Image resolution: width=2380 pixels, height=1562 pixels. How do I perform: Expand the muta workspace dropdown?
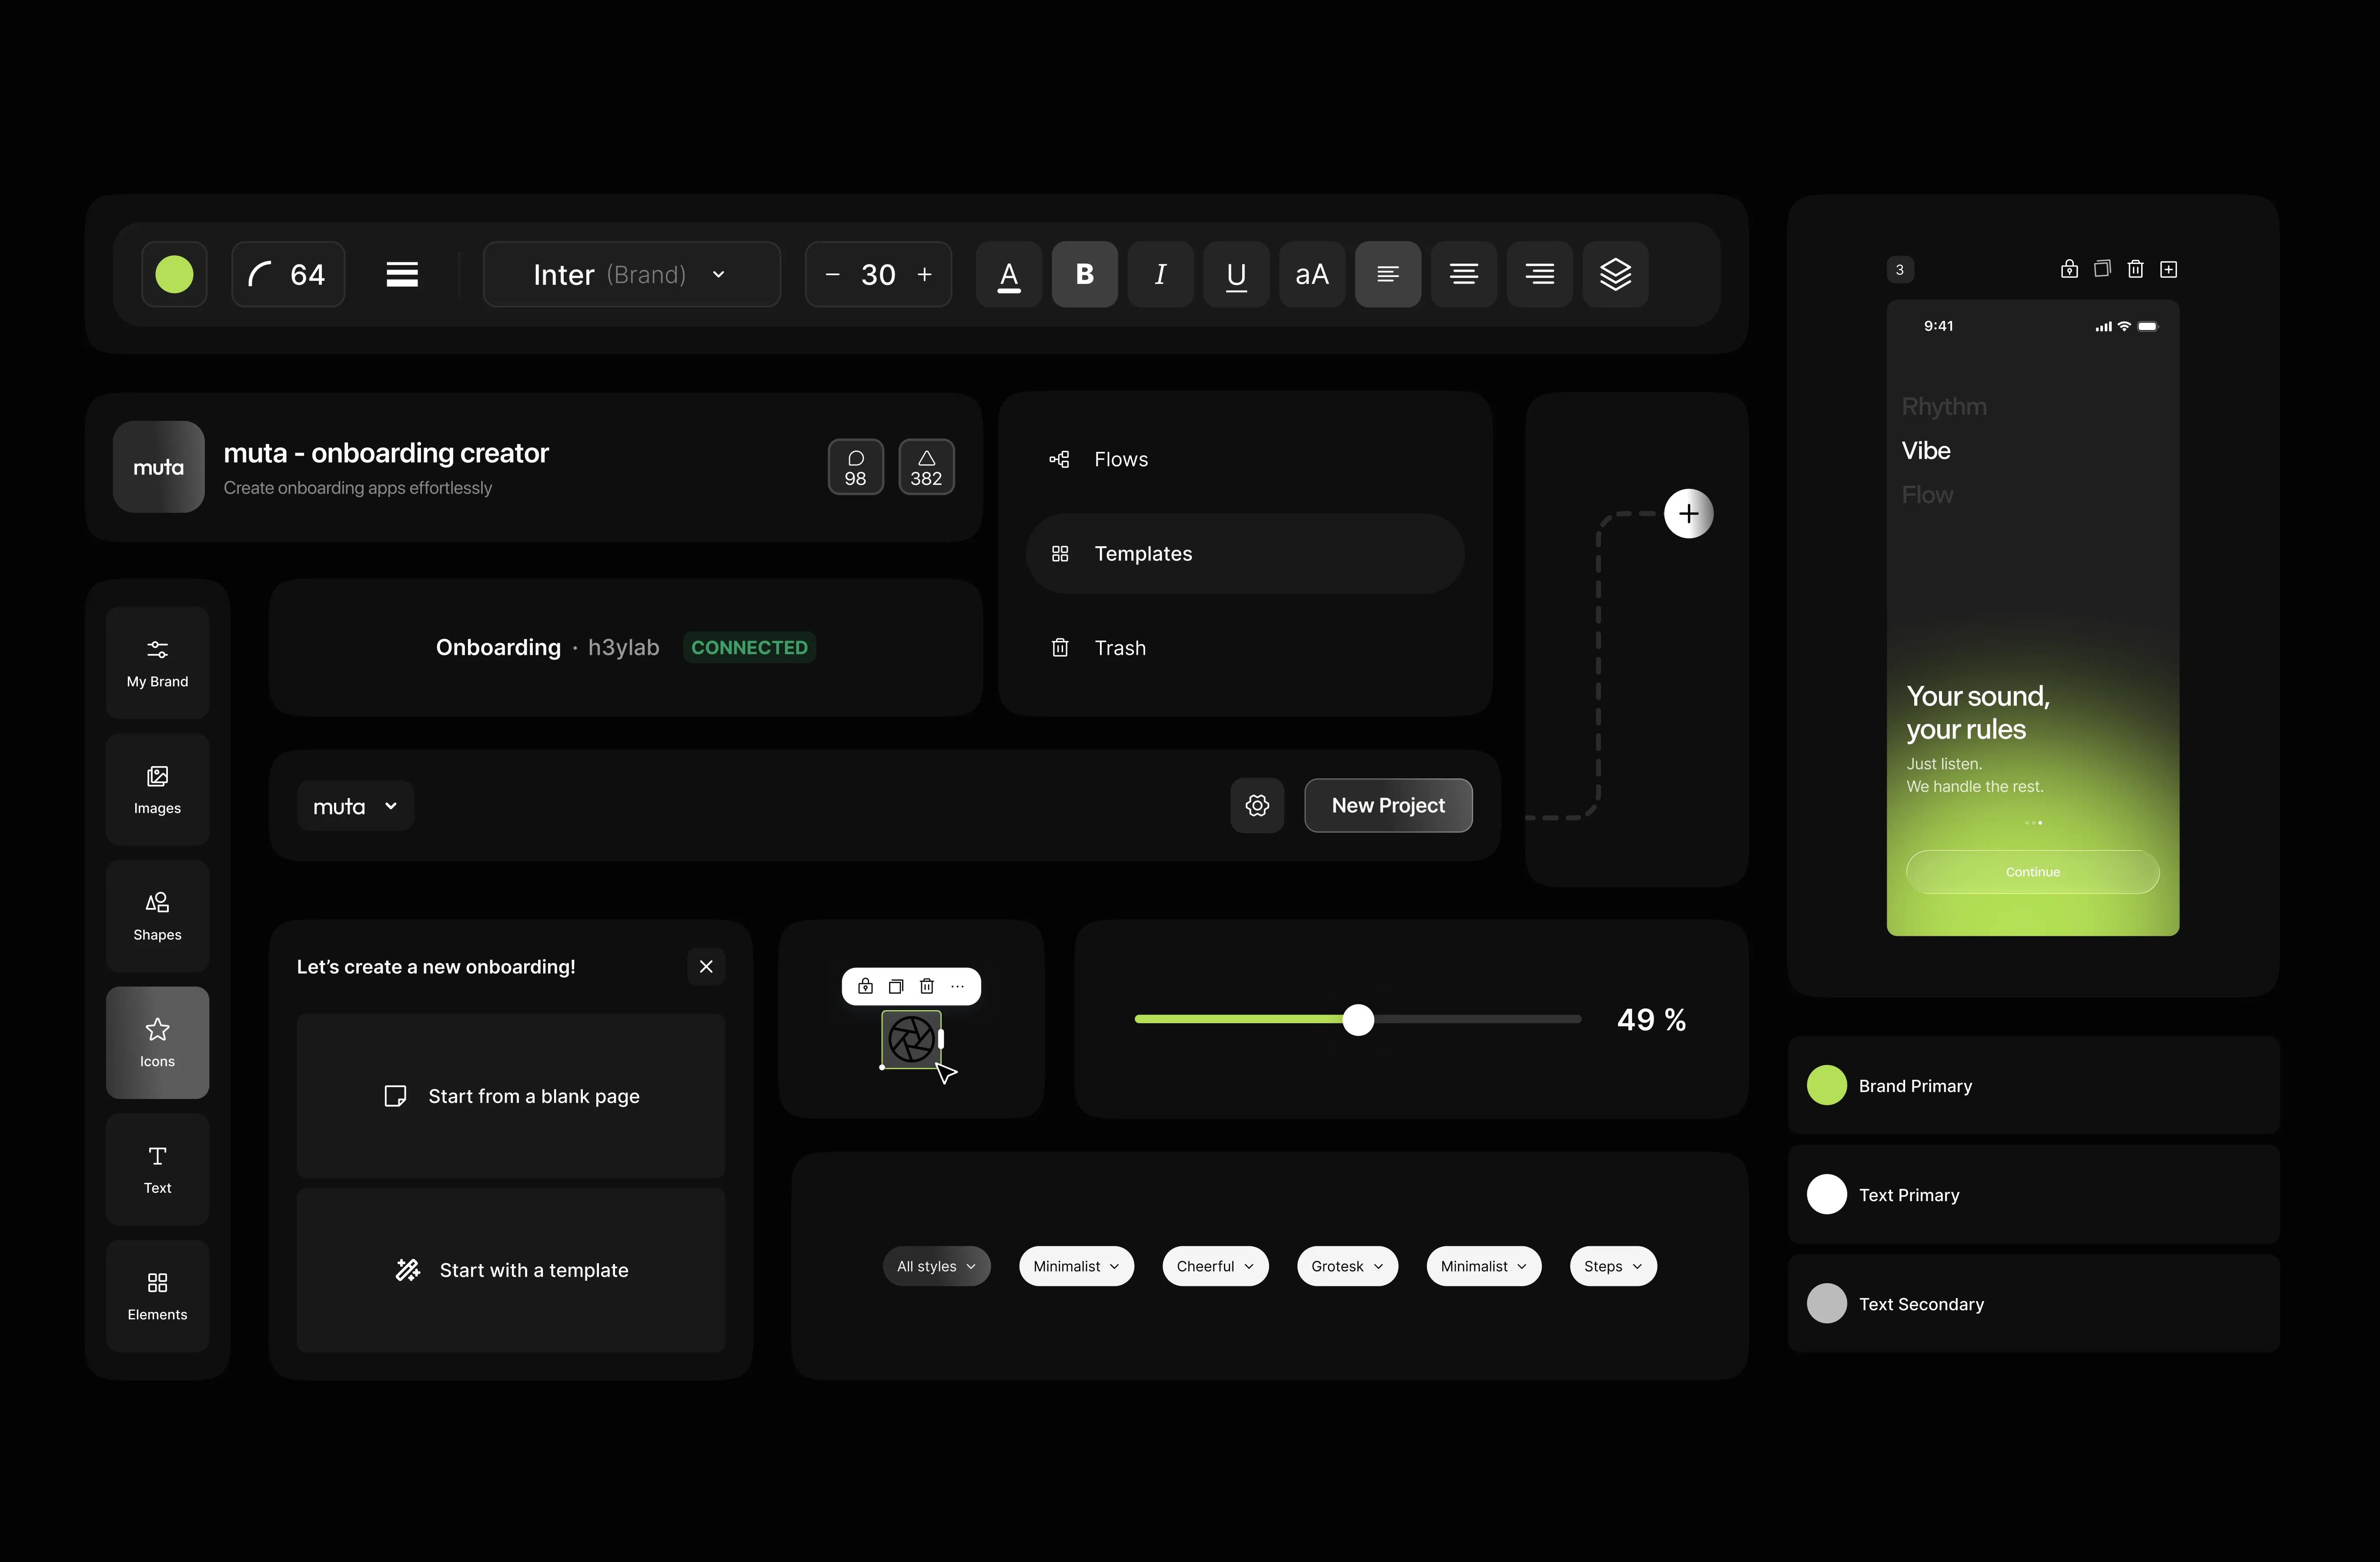click(x=355, y=806)
